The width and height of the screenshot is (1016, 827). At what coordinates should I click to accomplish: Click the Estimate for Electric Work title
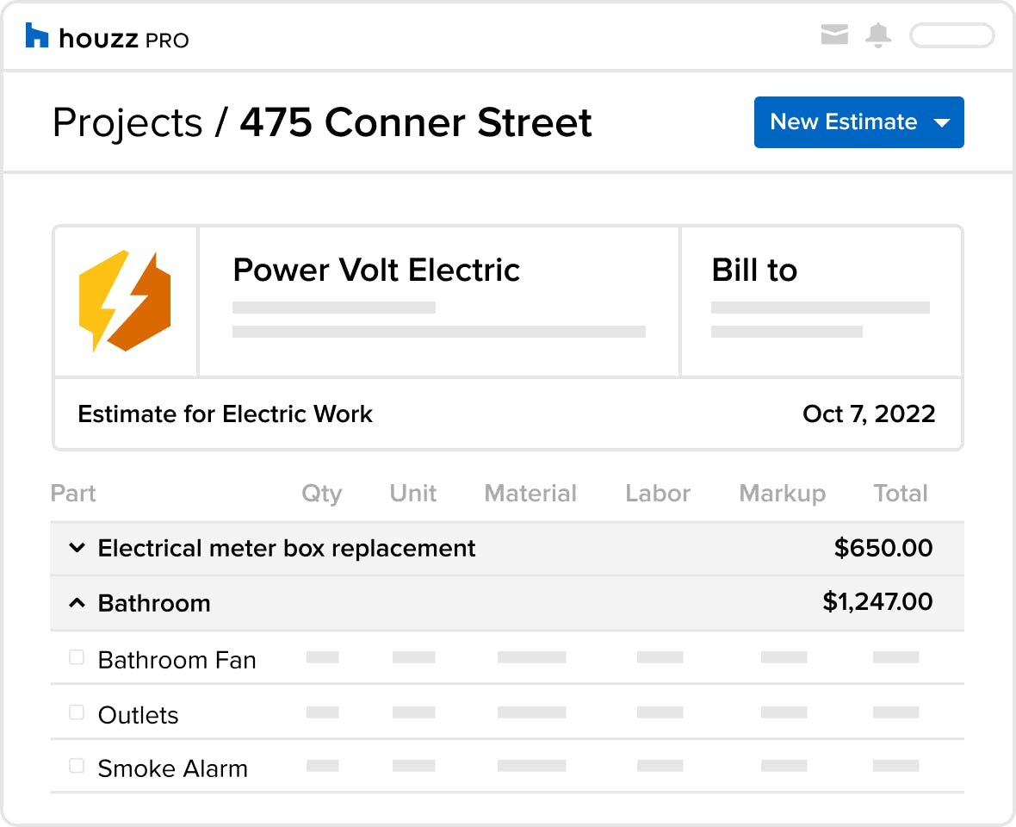[x=225, y=413]
